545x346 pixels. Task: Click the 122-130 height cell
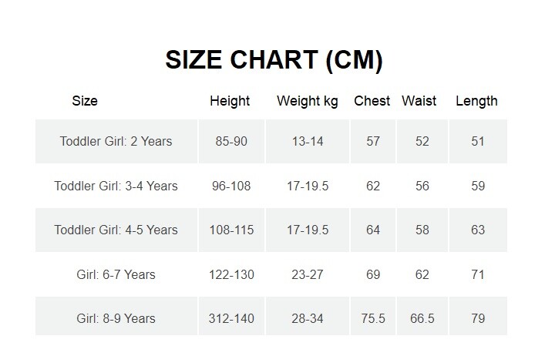pos(231,274)
